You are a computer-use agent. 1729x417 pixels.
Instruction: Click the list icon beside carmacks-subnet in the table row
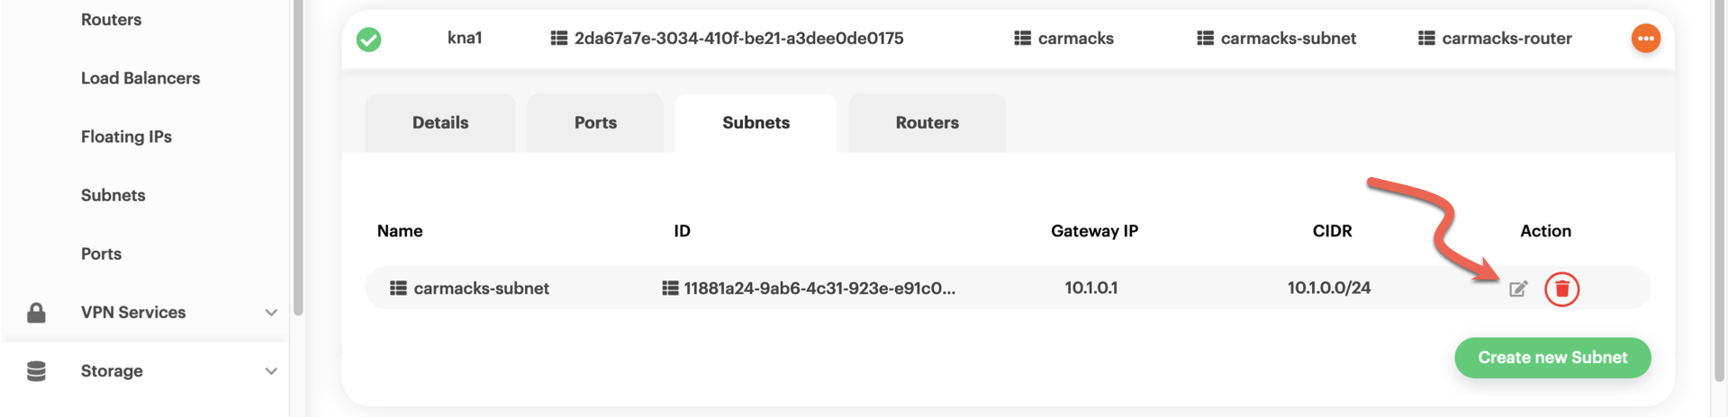pyautogui.click(x=398, y=288)
